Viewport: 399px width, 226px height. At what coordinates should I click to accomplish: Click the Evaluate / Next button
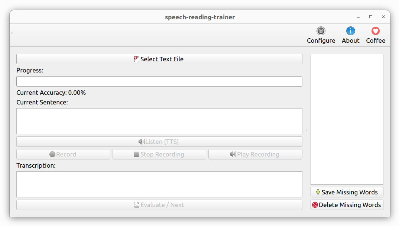[x=159, y=205]
